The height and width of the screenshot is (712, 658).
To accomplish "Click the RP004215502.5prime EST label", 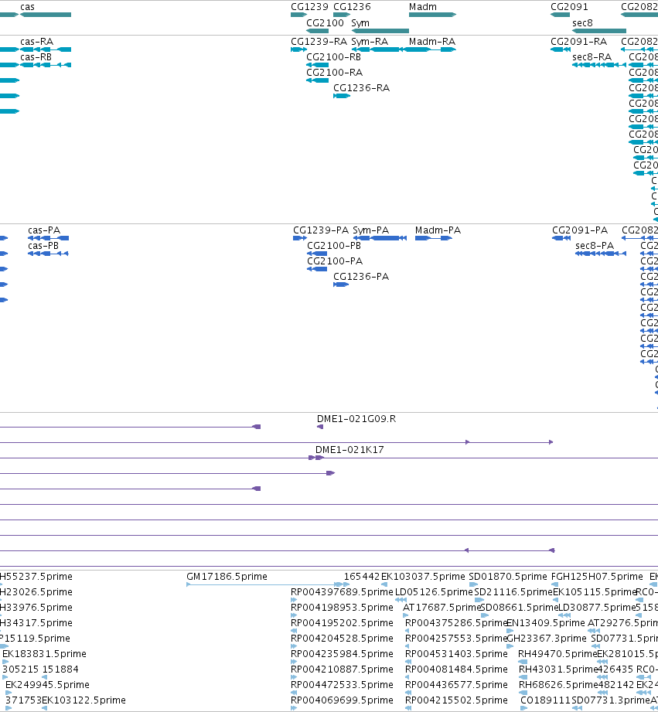I will [x=456, y=700].
